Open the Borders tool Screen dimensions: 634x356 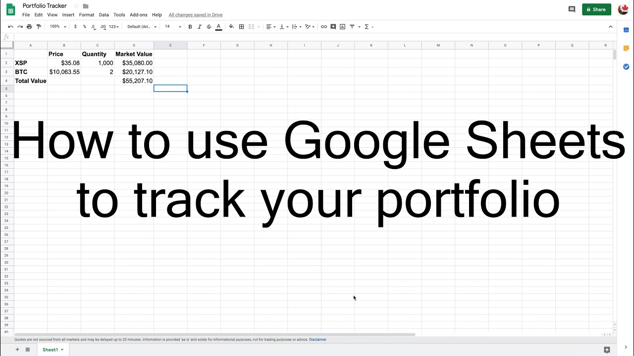pyautogui.click(x=241, y=27)
